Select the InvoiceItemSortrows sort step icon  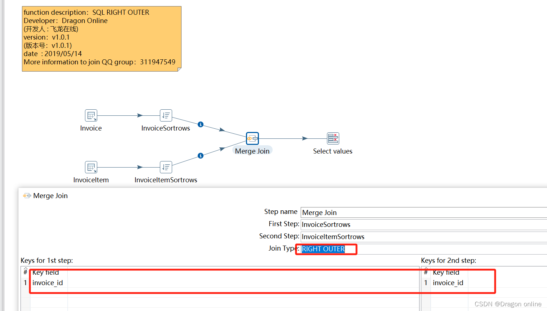coord(166,167)
